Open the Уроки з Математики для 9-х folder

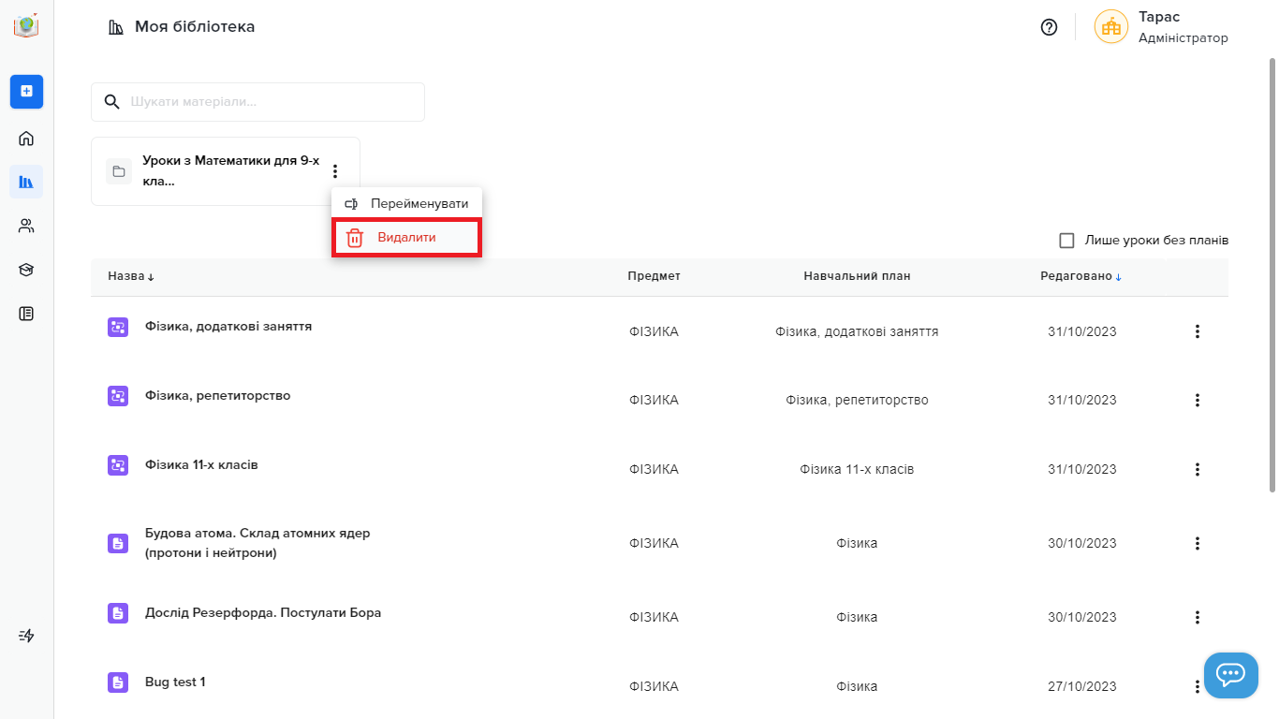pyautogui.click(x=225, y=171)
